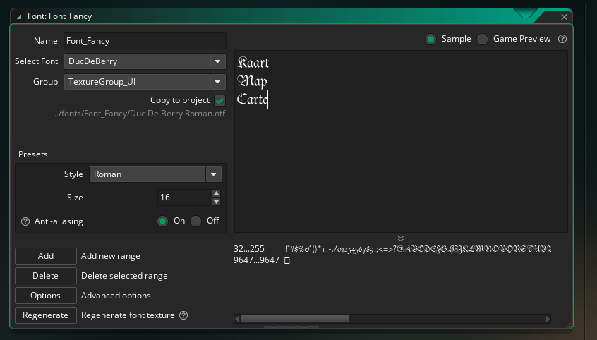Click inside the sample text area
The width and height of the screenshot is (597, 340).
point(401,142)
